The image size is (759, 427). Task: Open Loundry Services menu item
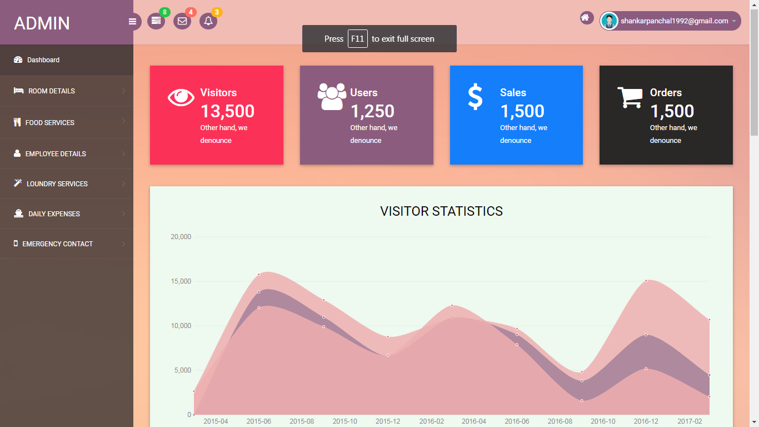(67, 183)
